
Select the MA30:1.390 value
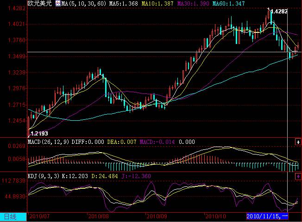(x=193, y=3)
